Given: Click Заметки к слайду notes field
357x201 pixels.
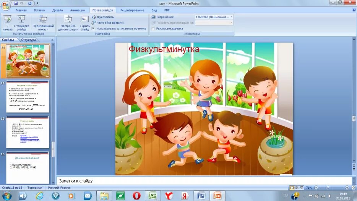Looking at the screenshot, I should pyautogui.click(x=204, y=181).
